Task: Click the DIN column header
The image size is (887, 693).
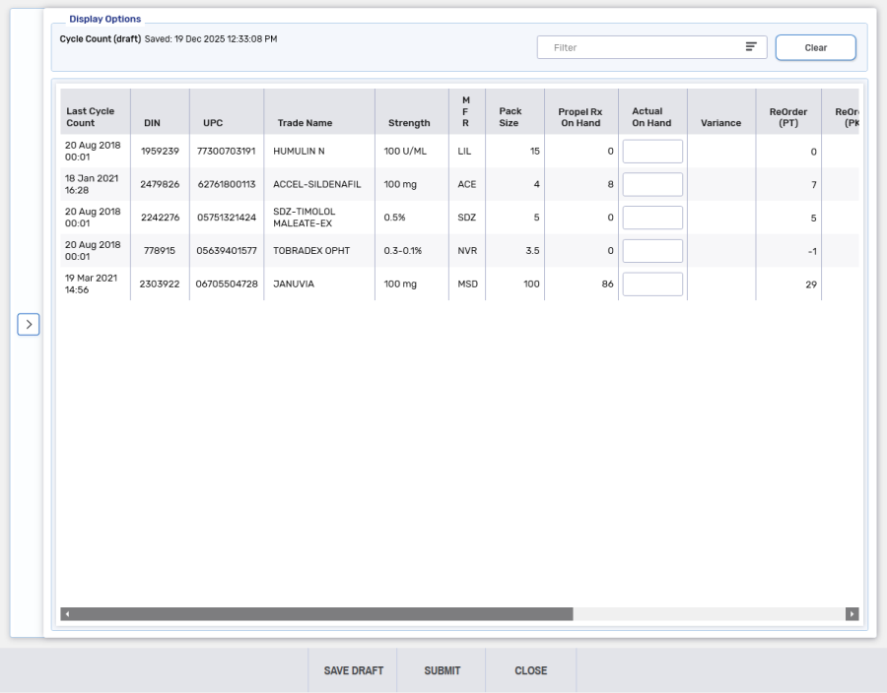Action: coord(152,123)
